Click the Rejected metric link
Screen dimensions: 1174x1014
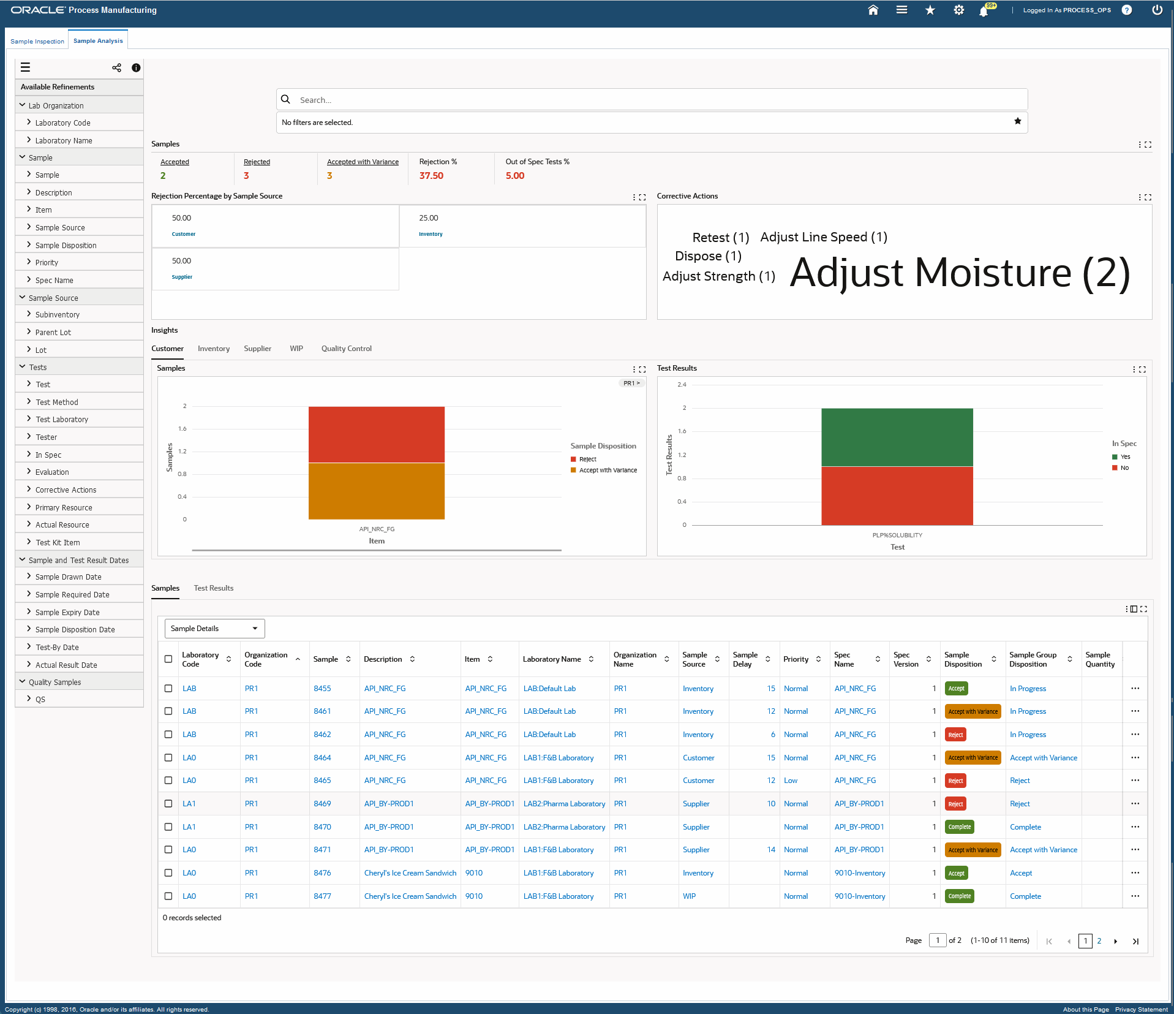(257, 162)
